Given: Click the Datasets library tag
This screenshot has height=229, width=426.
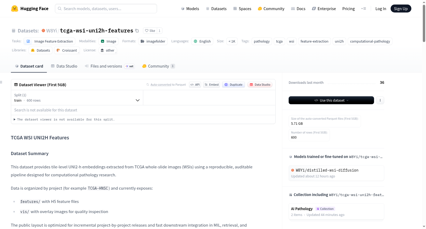Looking at the screenshot, I should [x=40, y=50].
